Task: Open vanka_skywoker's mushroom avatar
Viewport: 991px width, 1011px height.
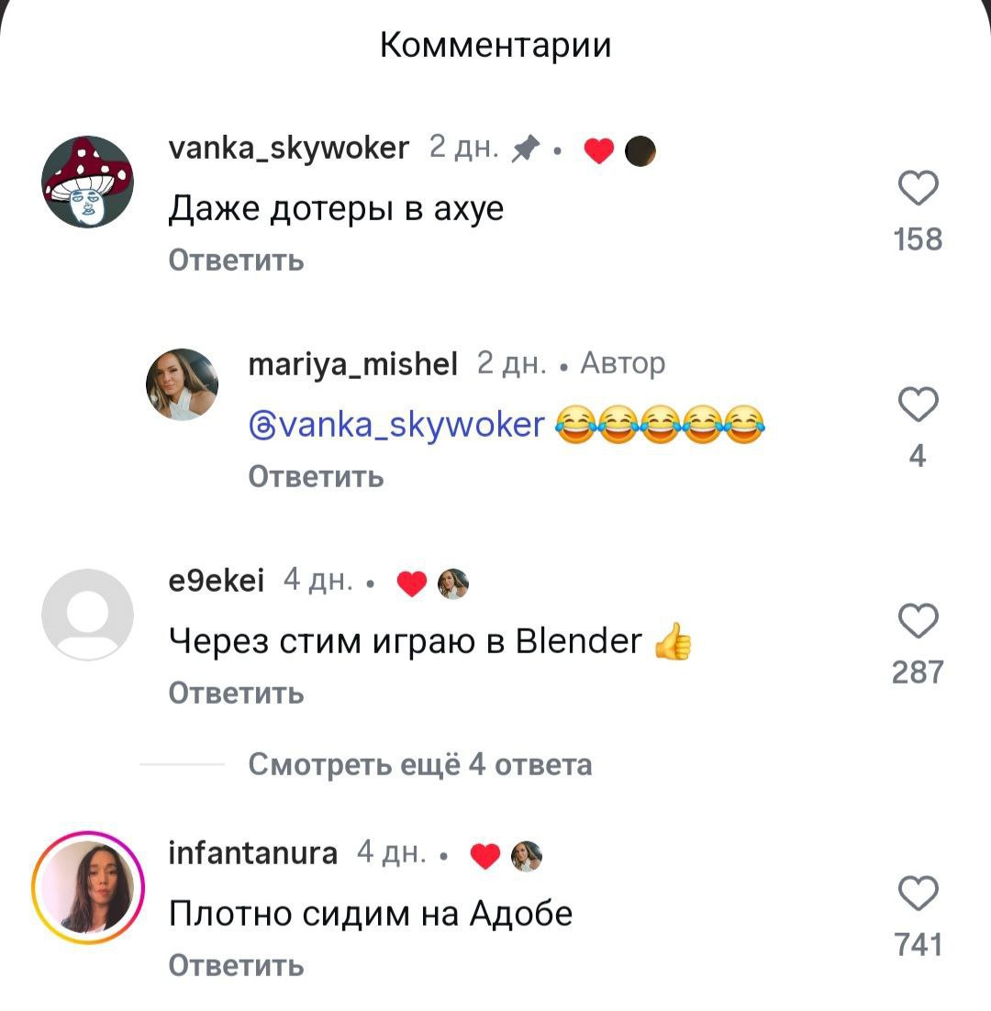Action: (88, 182)
